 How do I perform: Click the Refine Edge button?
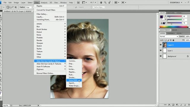(x=99, y=7)
